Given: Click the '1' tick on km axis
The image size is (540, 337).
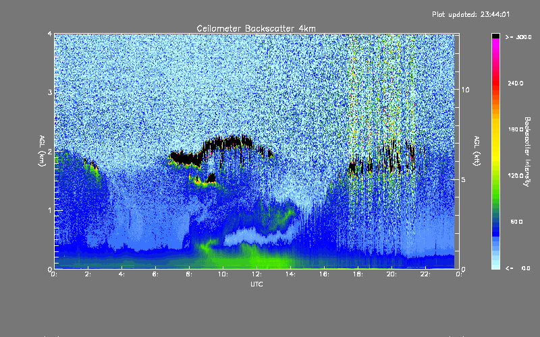Looking at the screenshot, I should click(50, 210).
